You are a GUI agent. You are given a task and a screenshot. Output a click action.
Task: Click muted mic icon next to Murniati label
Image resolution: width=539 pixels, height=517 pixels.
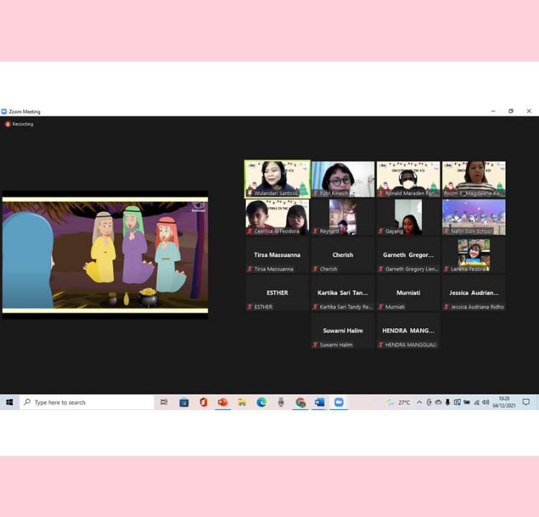380,307
